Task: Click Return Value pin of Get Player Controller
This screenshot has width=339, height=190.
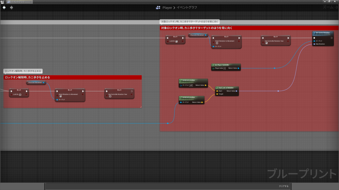Action: 238,68
